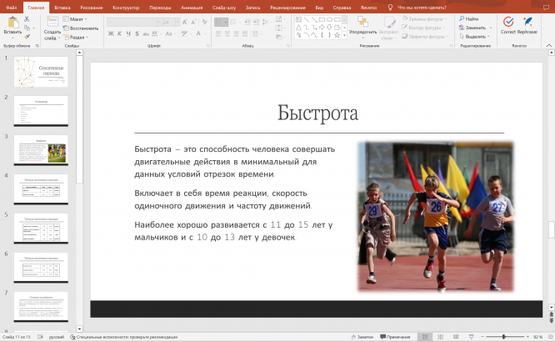Click the Find (Найти) search icon
The height and width of the screenshot is (342, 555).
point(461,18)
